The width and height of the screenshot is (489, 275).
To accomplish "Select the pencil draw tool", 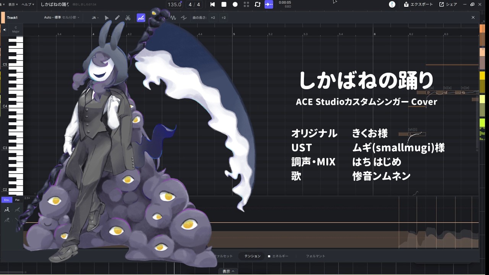I will [117, 18].
